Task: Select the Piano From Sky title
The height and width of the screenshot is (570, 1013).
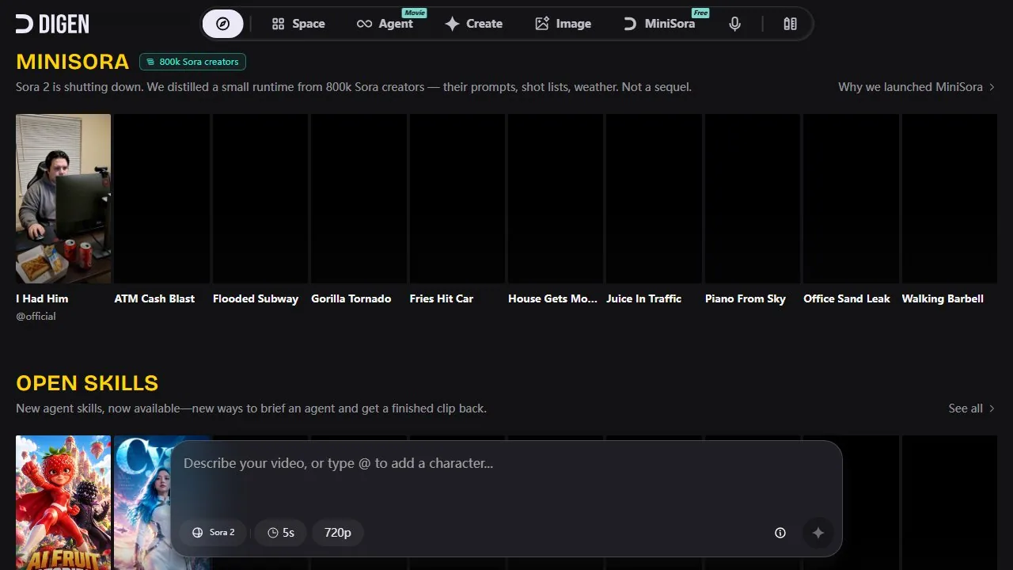Action: (746, 298)
